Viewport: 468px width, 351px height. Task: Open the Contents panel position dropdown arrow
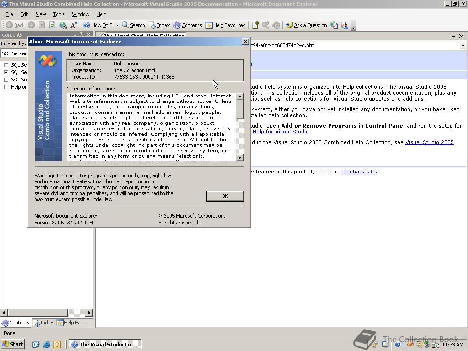[74, 35]
